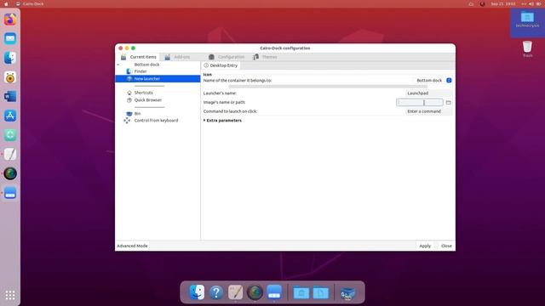This screenshot has height=306, width=545.
Task: Open the Trash icon on the desktop
Action: click(x=527, y=48)
